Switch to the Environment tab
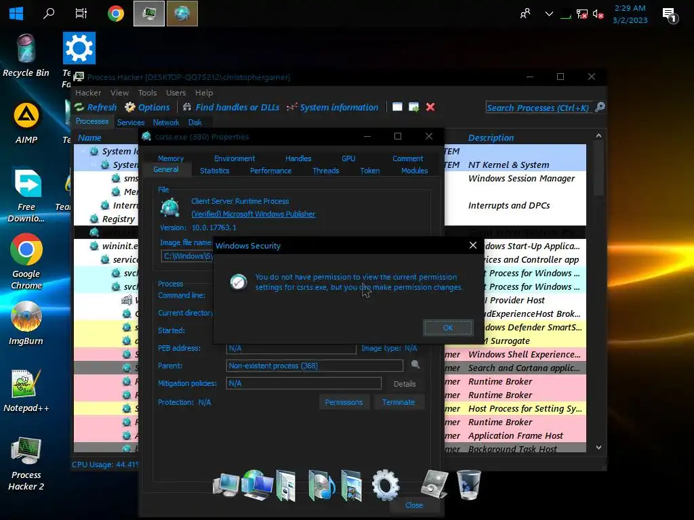The image size is (694, 520). coord(234,158)
